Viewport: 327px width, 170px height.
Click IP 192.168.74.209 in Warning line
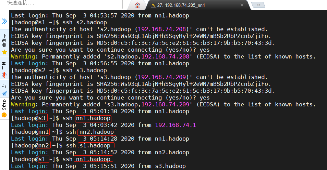coord(165,104)
